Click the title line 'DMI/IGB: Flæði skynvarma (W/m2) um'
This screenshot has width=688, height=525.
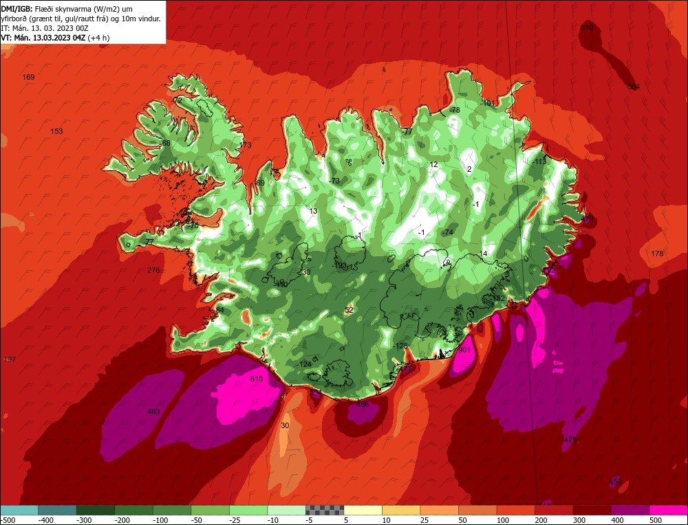click(67, 9)
